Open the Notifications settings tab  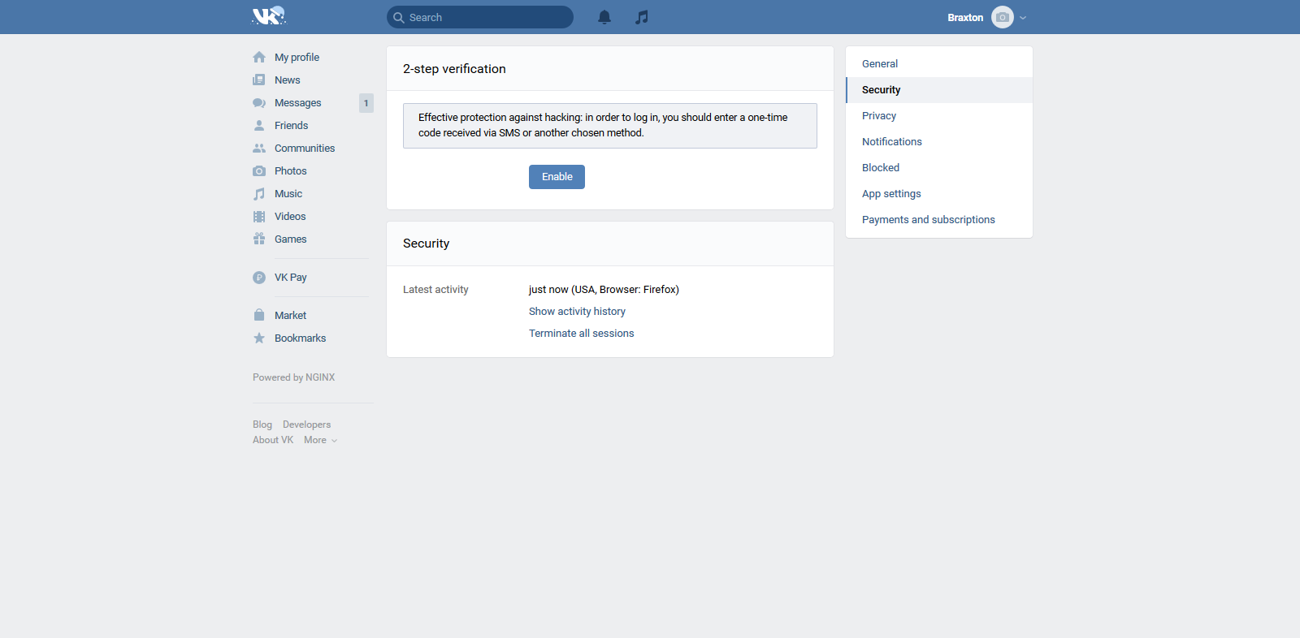click(892, 142)
